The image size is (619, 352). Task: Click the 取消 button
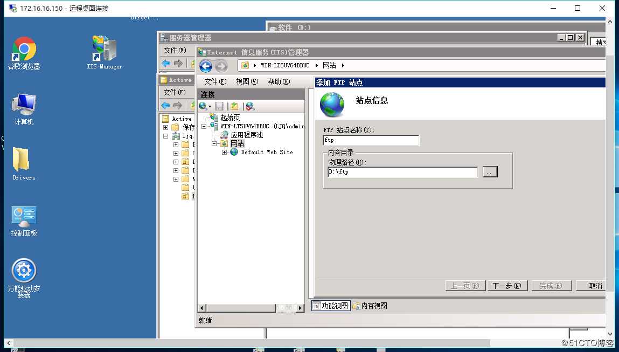pyautogui.click(x=592, y=286)
